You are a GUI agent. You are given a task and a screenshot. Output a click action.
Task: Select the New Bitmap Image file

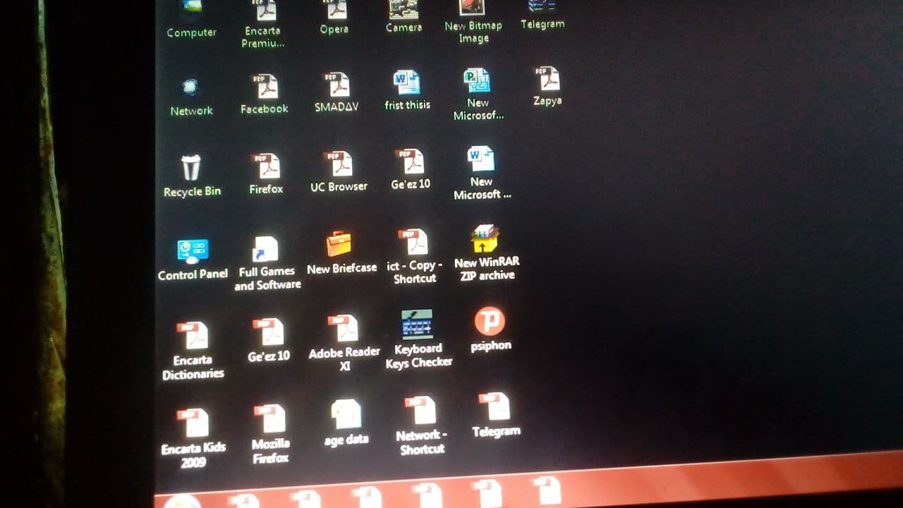(x=473, y=21)
